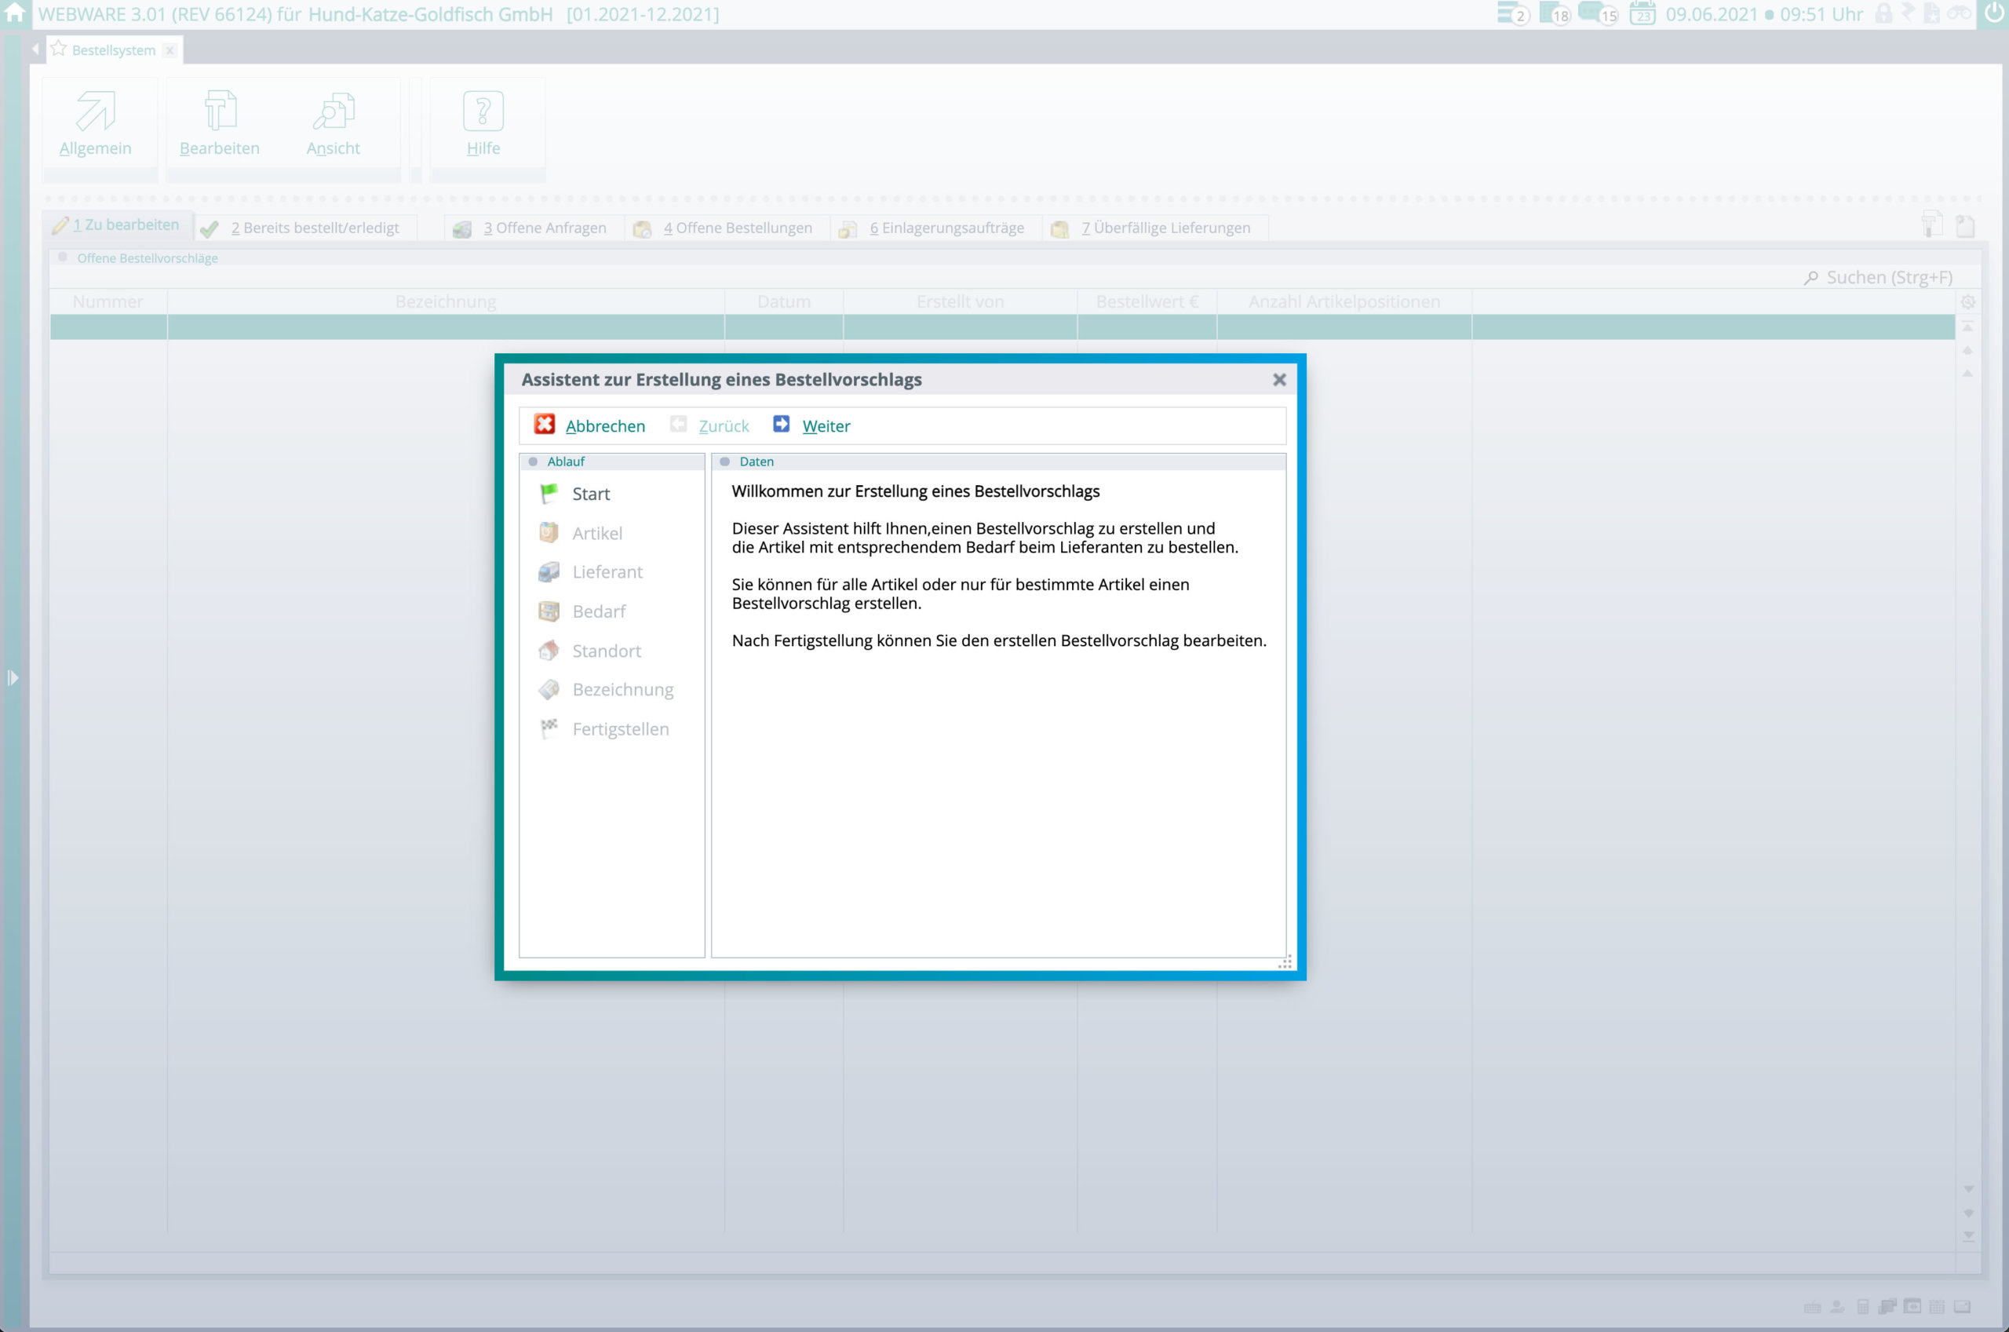The image size is (2009, 1332).
Task: Click the home icon in title bar
Action: 14,12
